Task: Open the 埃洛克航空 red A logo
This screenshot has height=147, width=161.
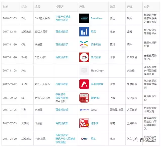Action: pyautogui.click(x=84, y=84)
